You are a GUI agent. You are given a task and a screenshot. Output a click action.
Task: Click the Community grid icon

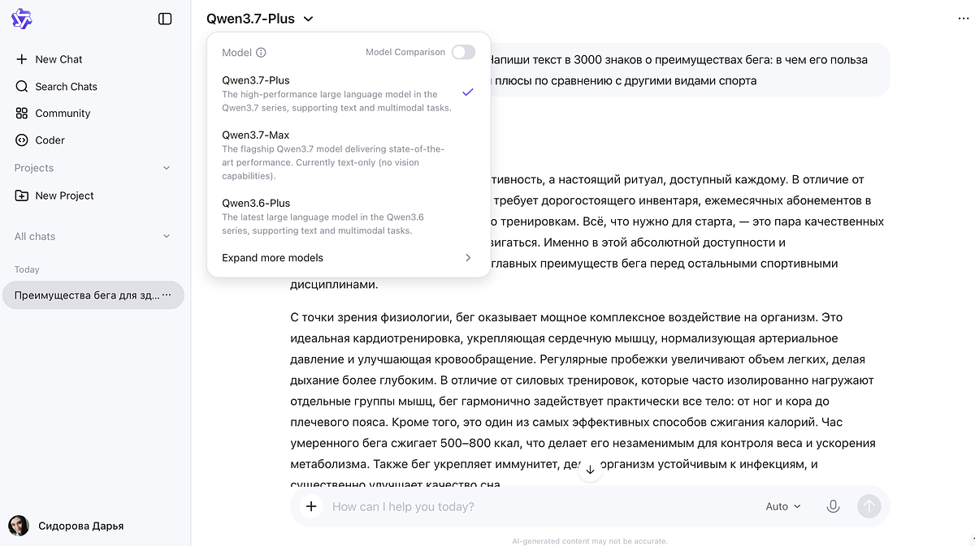pyautogui.click(x=22, y=114)
